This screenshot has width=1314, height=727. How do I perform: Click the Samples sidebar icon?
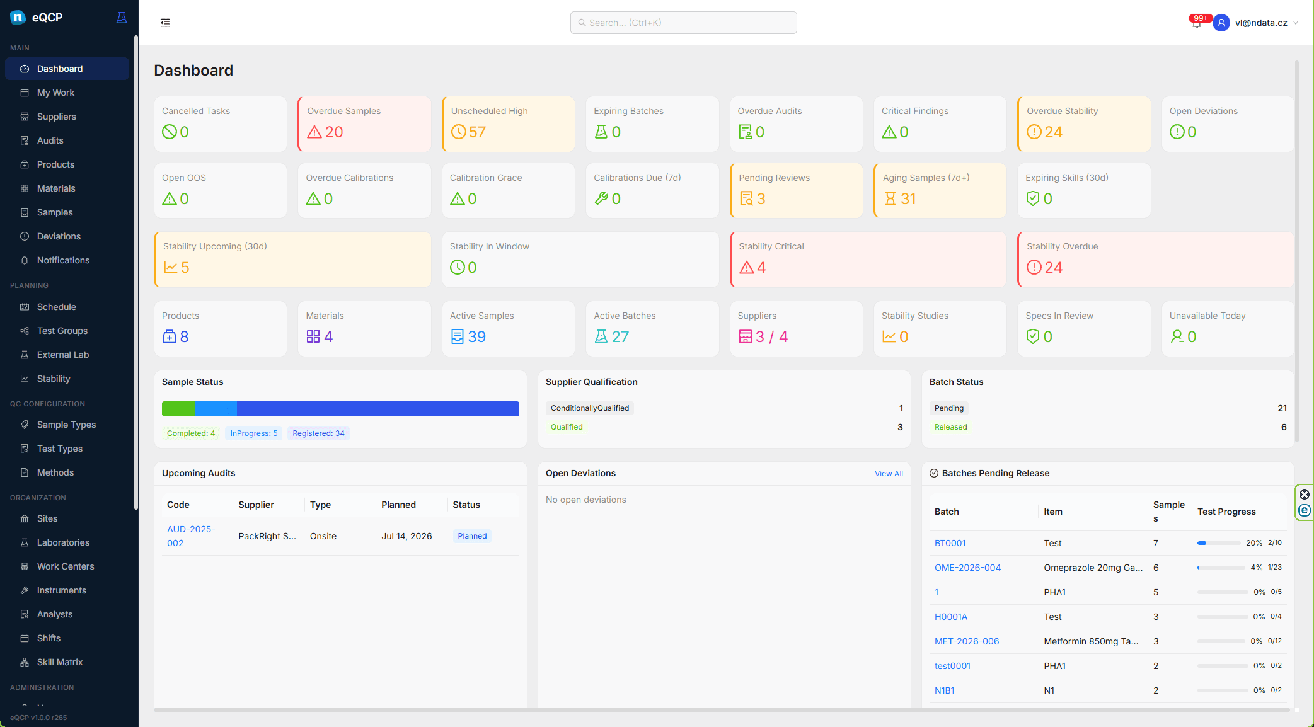point(25,212)
